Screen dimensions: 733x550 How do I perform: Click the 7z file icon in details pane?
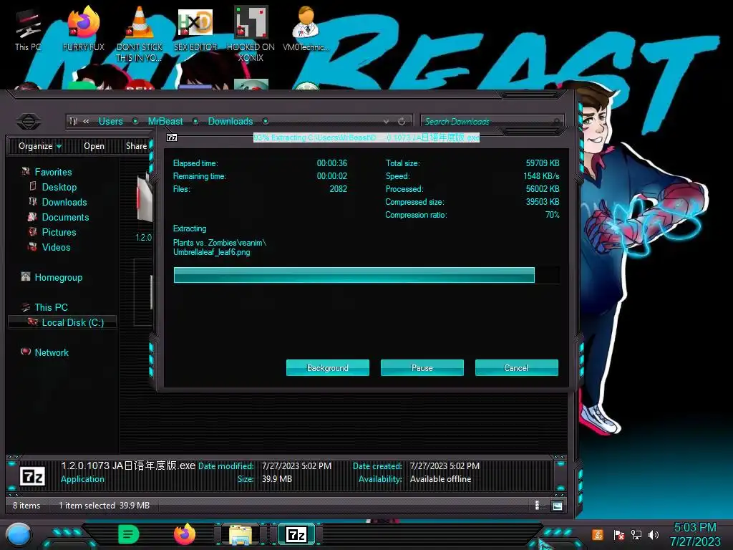33,476
